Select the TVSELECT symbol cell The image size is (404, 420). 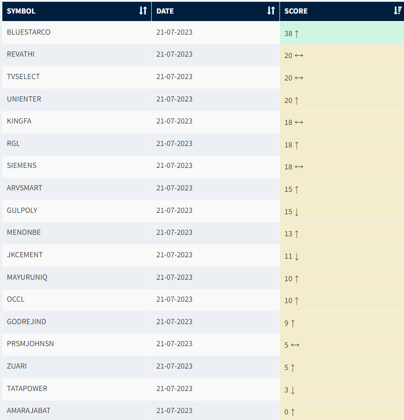click(77, 77)
